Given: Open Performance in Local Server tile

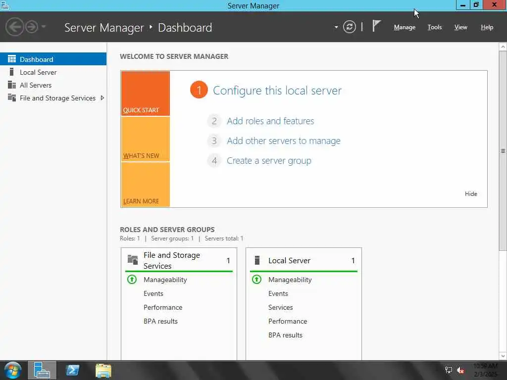Looking at the screenshot, I should tap(288, 322).
